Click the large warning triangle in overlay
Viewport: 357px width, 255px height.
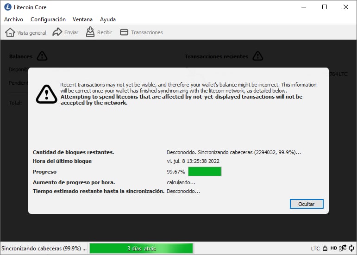[x=47, y=94]
